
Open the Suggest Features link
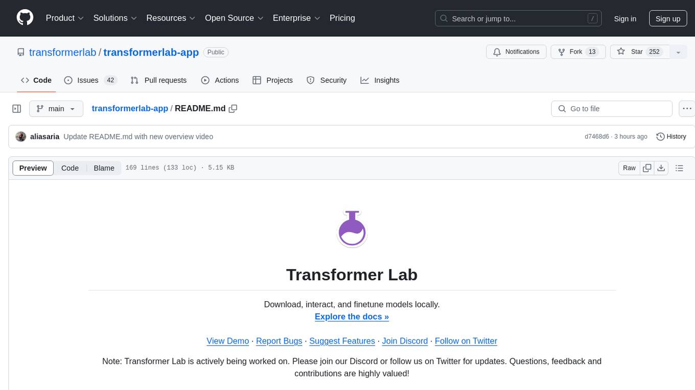point(342,341)
